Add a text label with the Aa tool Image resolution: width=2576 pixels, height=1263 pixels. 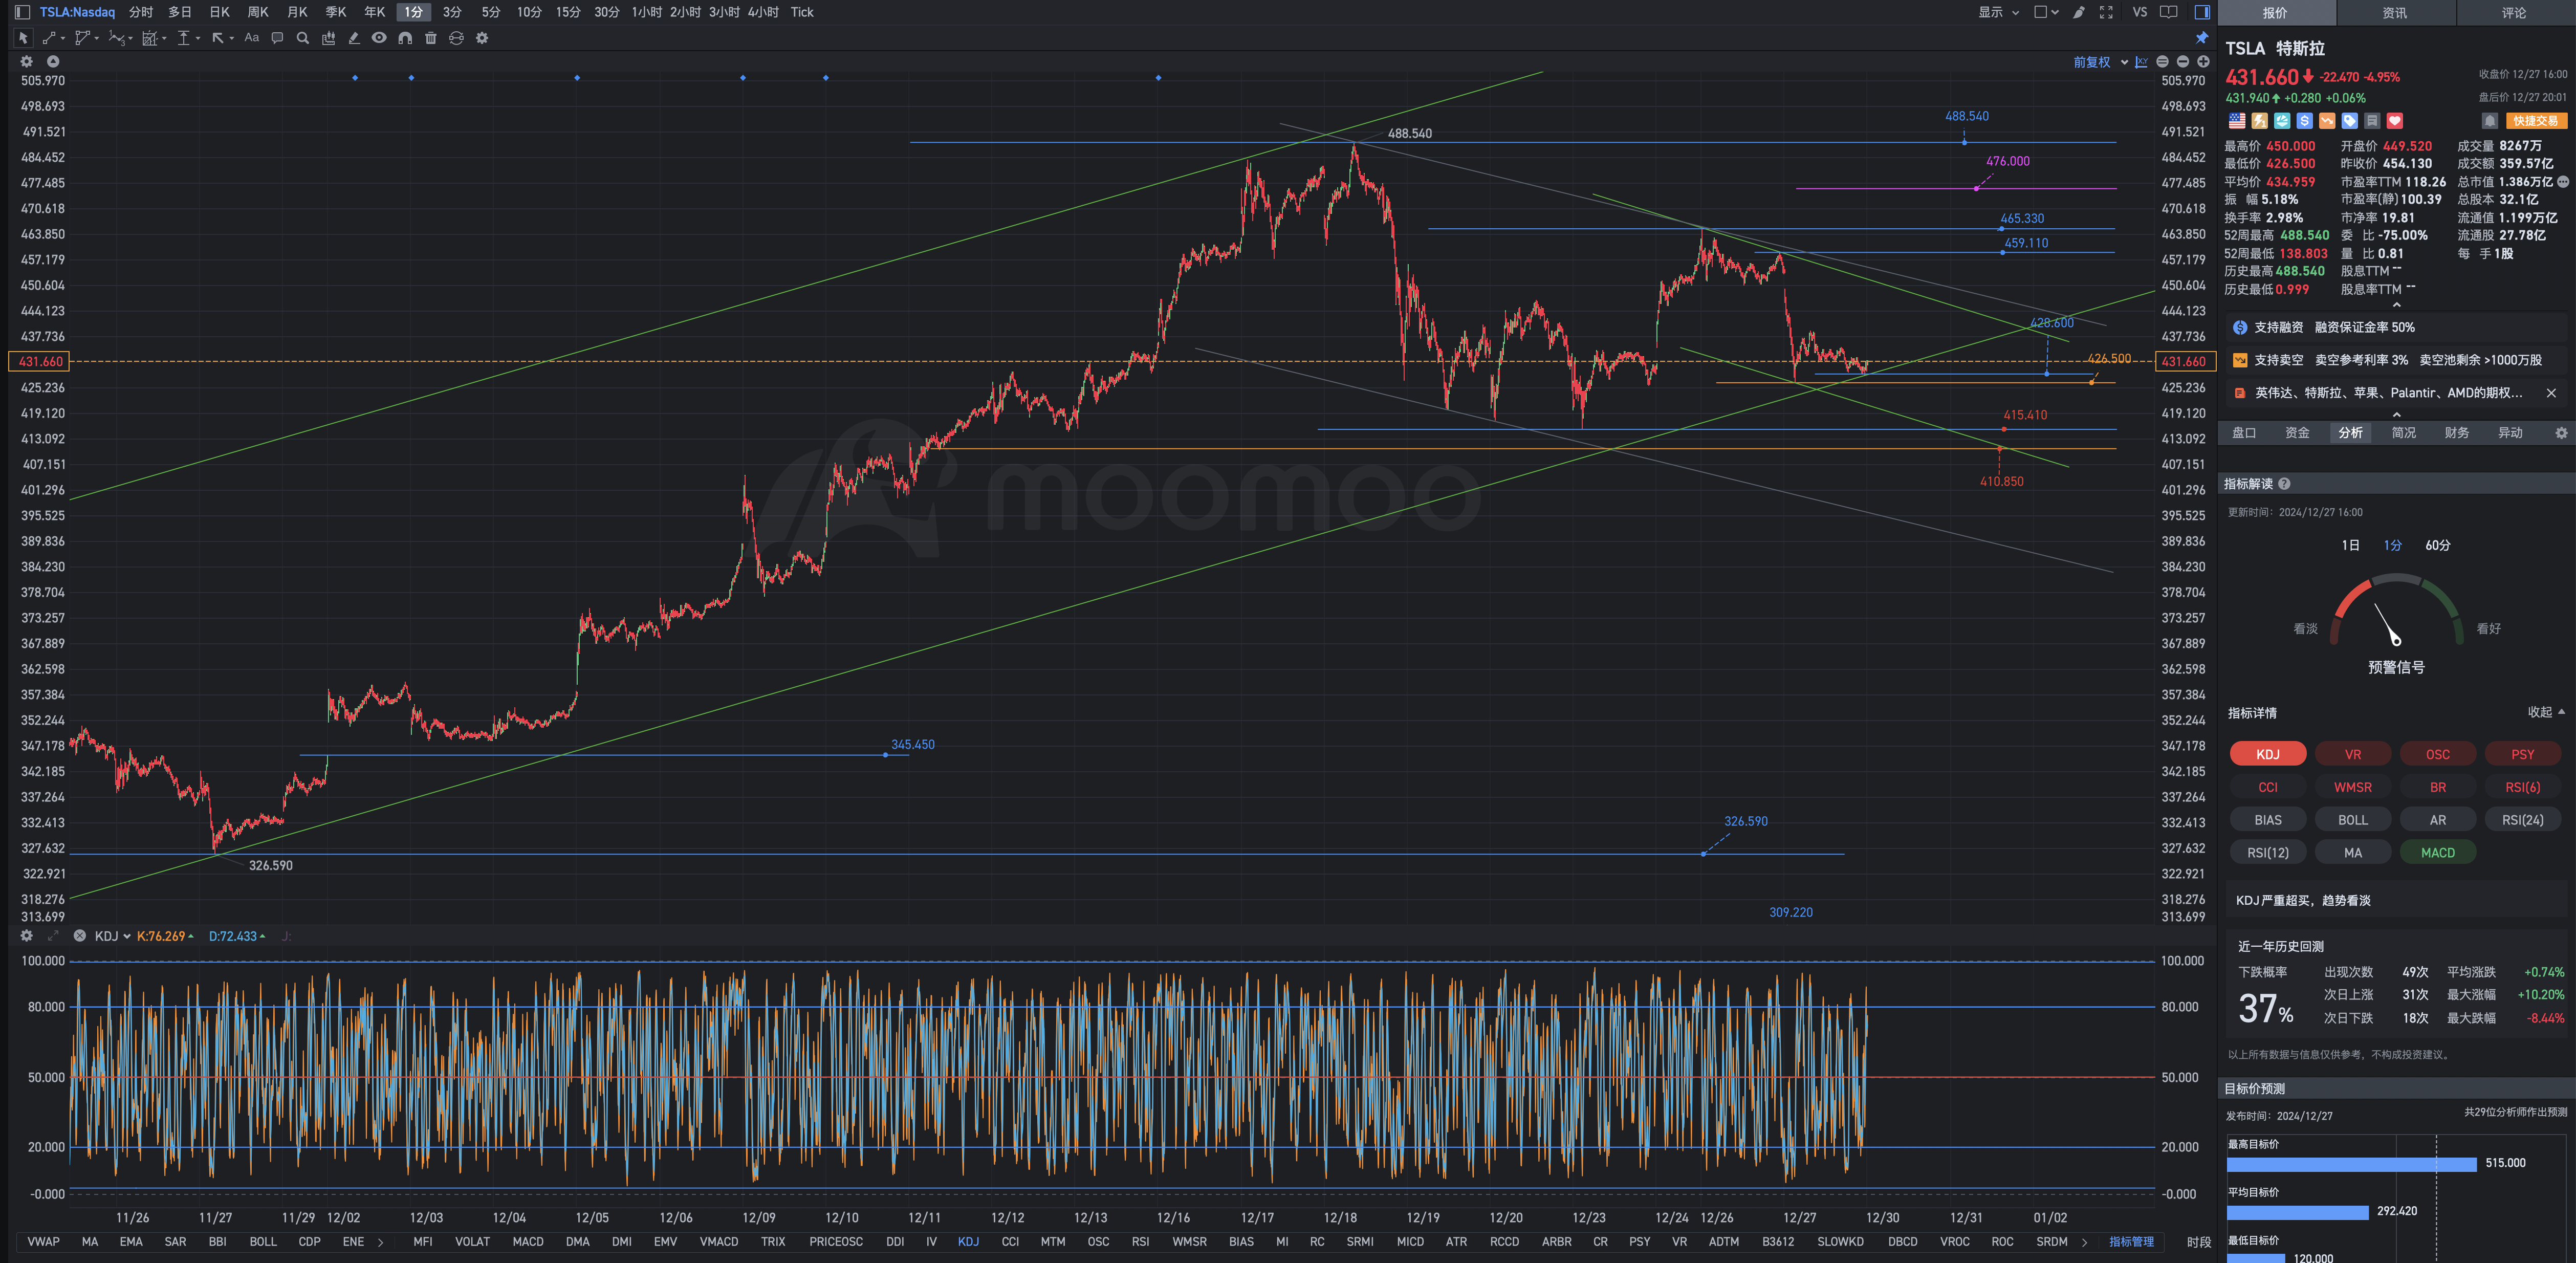click(x=251, y=38)
